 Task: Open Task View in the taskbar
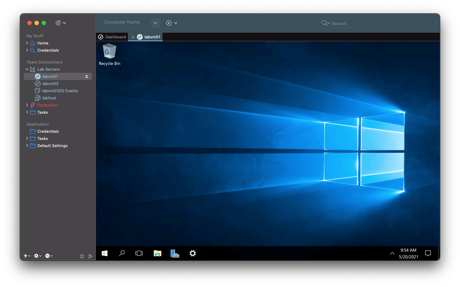tap(139, 253)
